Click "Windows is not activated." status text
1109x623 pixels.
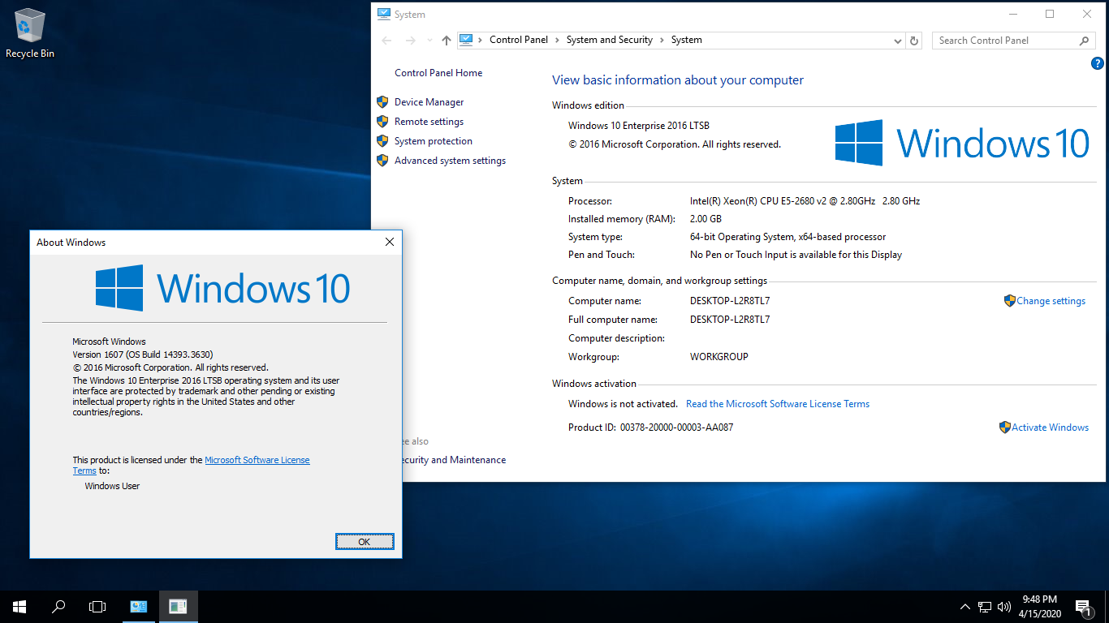point(623,404)
